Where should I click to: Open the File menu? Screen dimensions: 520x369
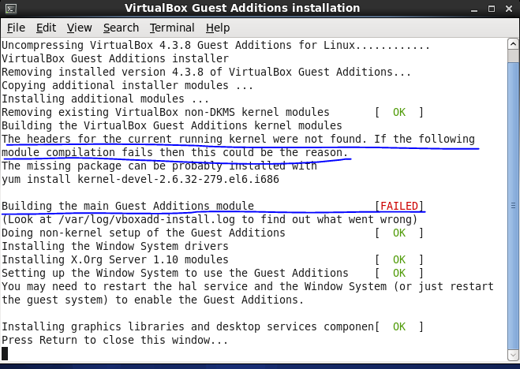point(16,28)
